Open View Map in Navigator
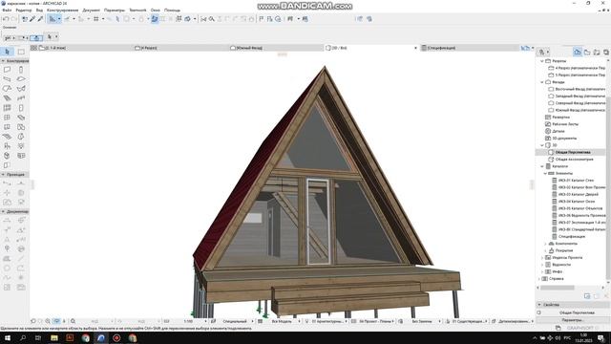This screenshot has height=344, width=611. tap(587, 52)
